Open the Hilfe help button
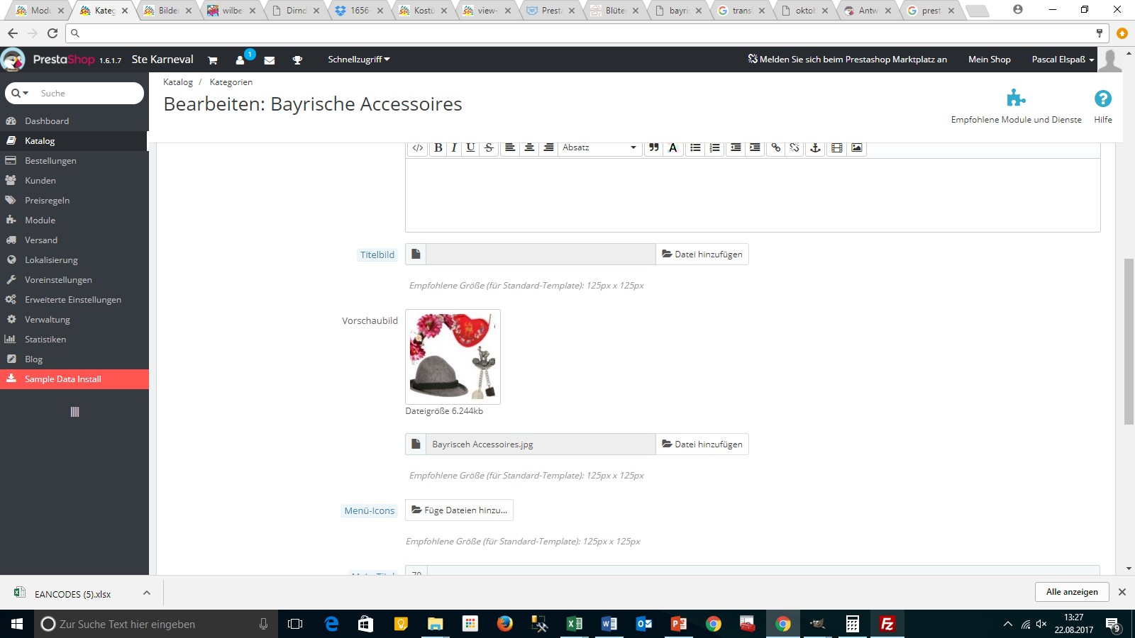The width and height of the screenshot is (1135, 638). pyautogui.click(x=1103, y=106)
